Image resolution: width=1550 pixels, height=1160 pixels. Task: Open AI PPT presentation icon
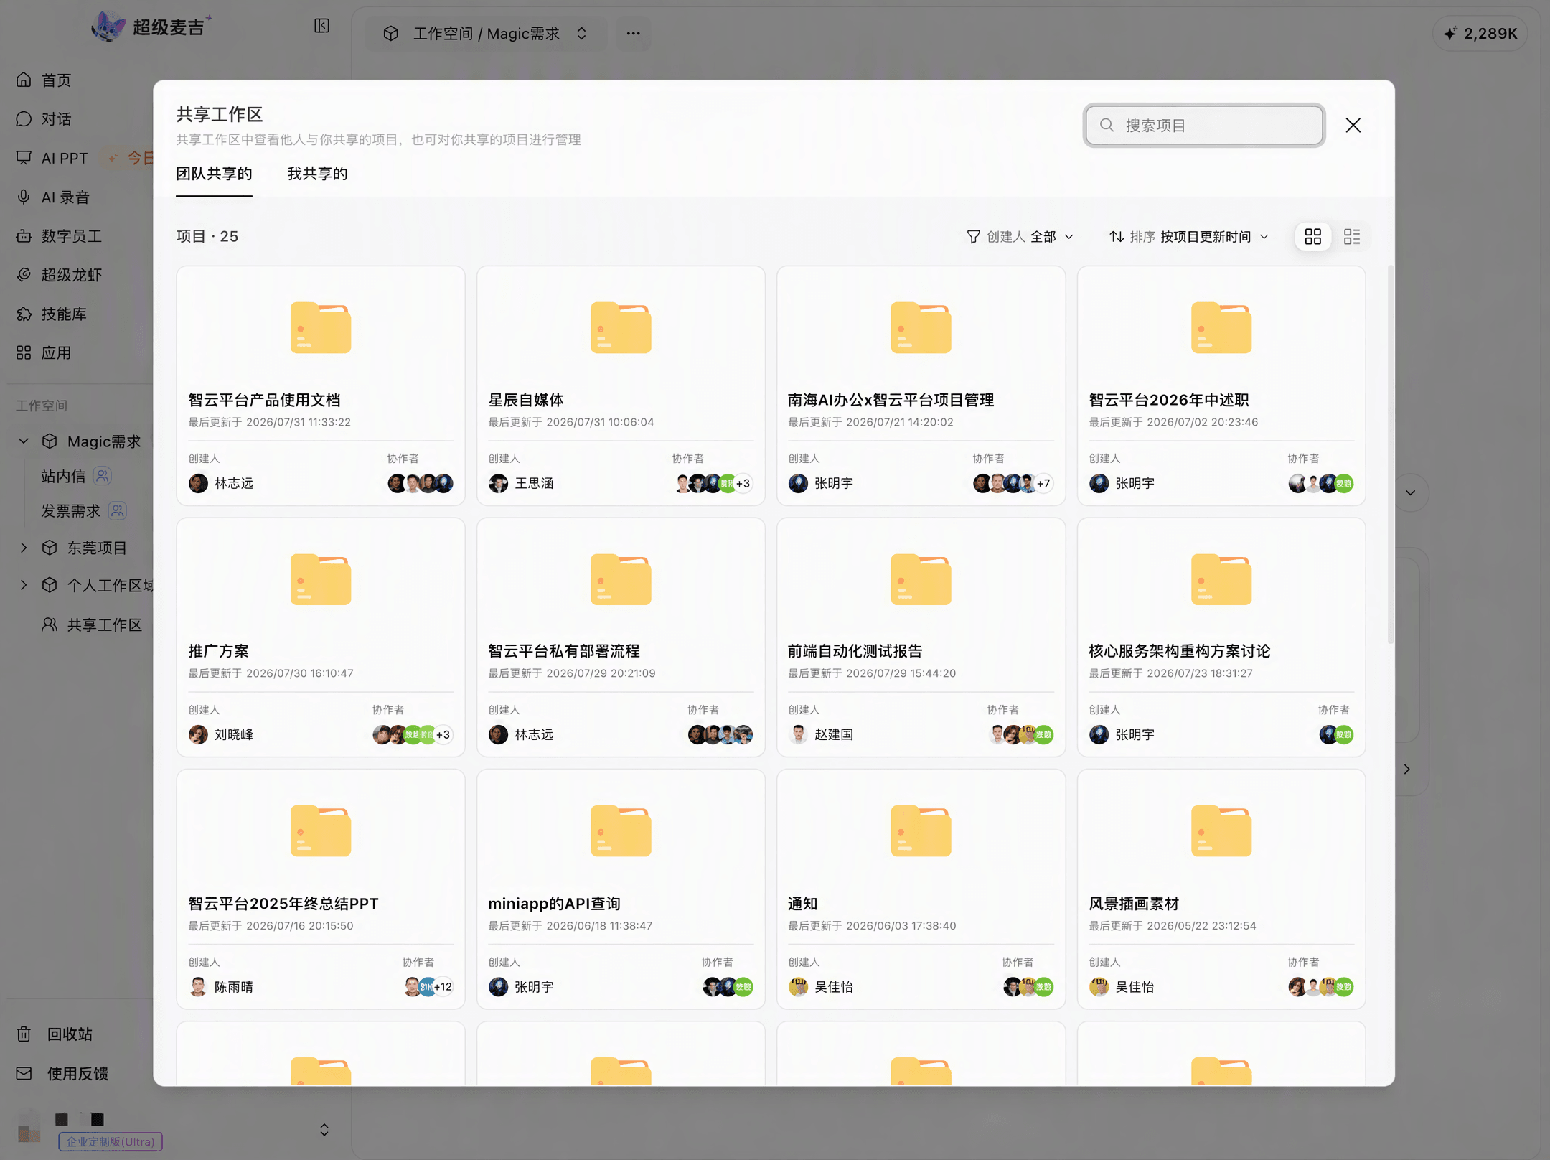point(24,157)
